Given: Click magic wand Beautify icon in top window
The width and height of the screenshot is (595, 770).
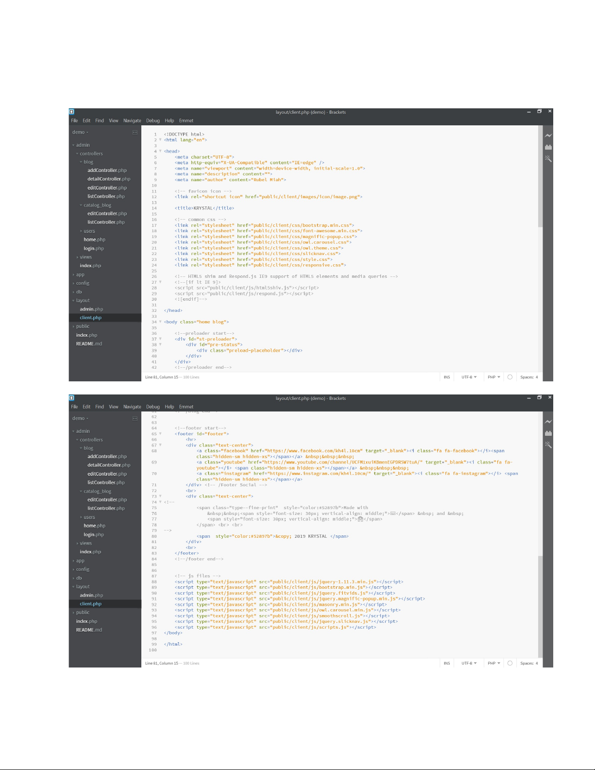Looking at the screenshot, I should pyautogui.click(x=548, y=158).
